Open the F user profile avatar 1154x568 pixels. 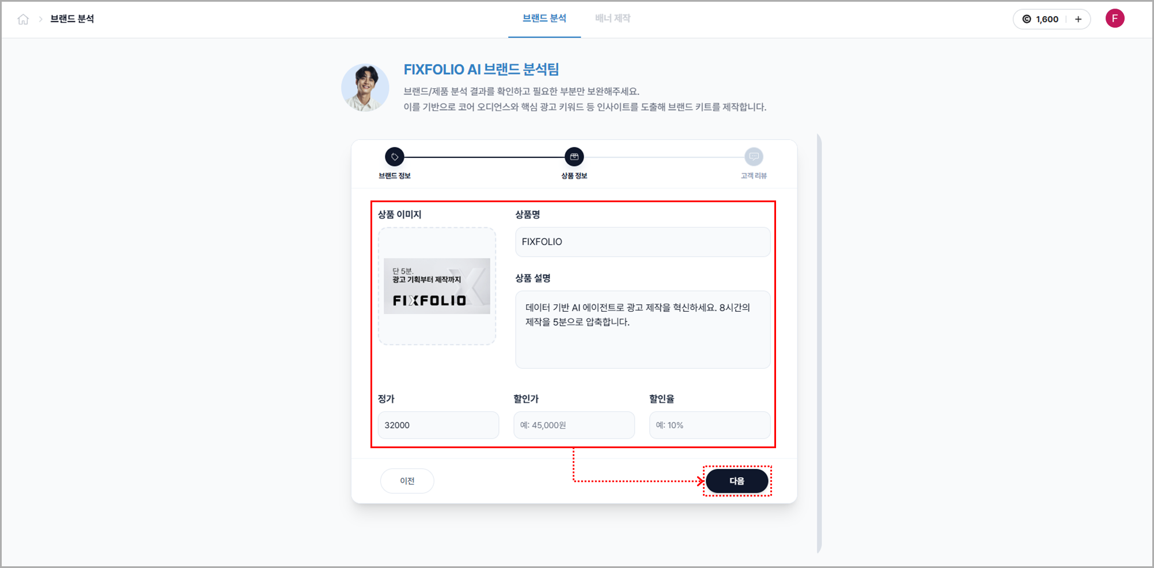[1115, 18]
